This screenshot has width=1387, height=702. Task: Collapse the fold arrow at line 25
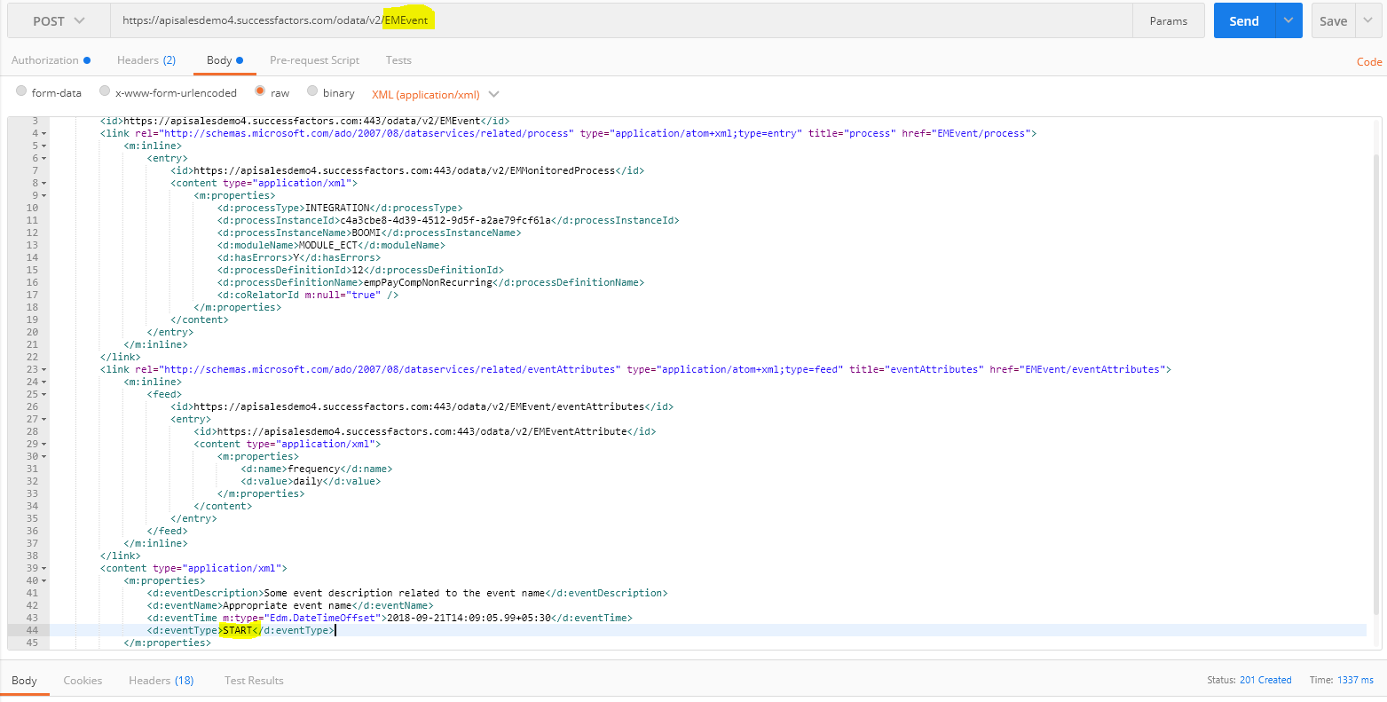[x=44, y=394]
